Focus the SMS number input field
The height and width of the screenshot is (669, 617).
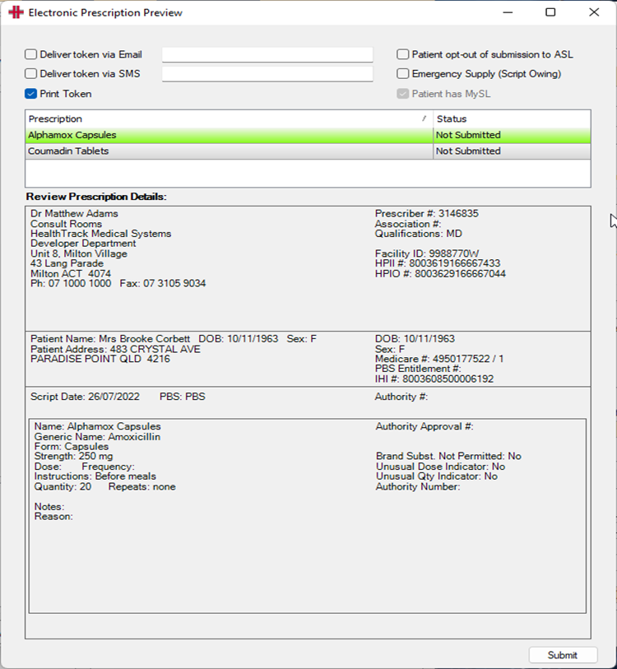coord(267,74)
